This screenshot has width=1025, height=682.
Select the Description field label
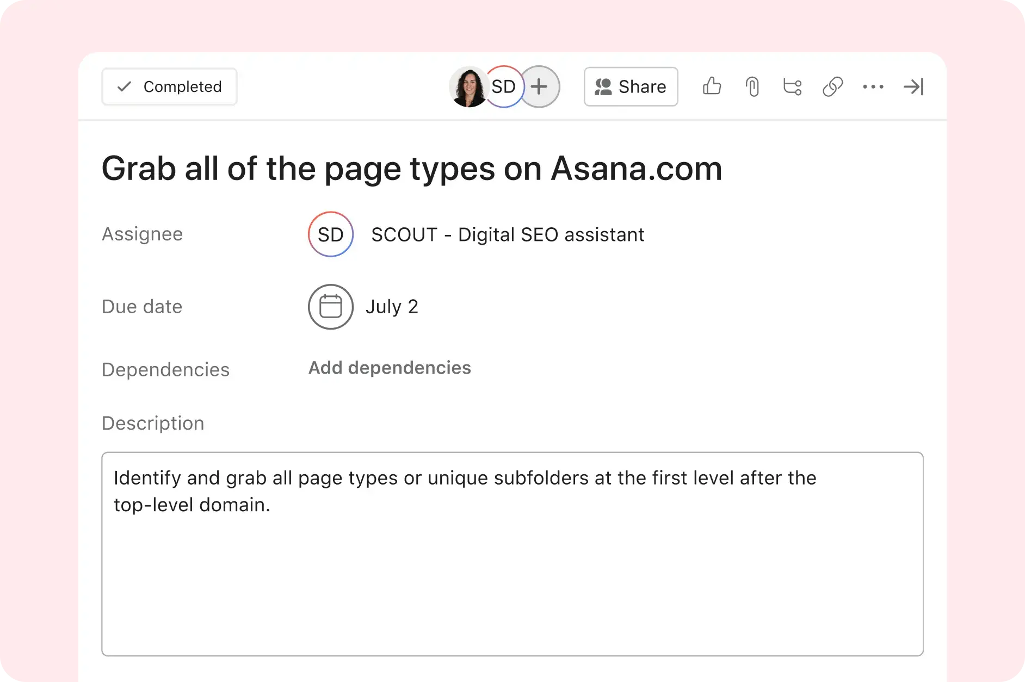[x=153, y=423]
